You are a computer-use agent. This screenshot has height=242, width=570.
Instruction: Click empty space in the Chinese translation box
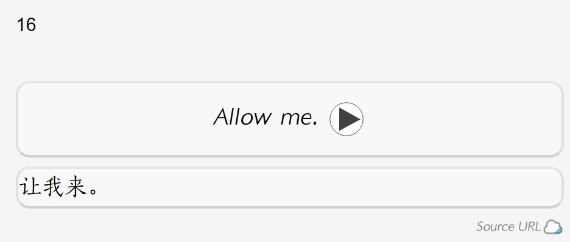point(327,187)
